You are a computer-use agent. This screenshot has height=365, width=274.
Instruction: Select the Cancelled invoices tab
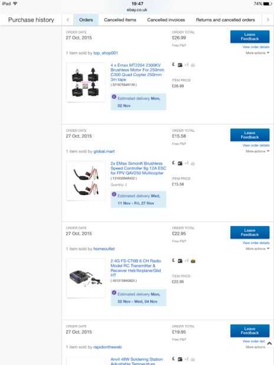tap(166, 20)
